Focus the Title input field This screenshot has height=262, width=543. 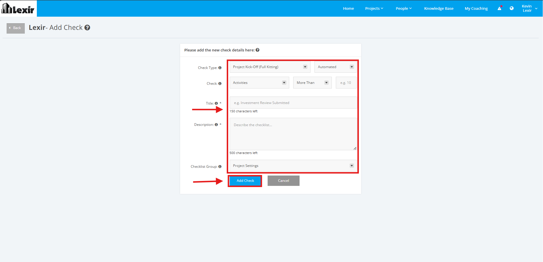[293, 103]
